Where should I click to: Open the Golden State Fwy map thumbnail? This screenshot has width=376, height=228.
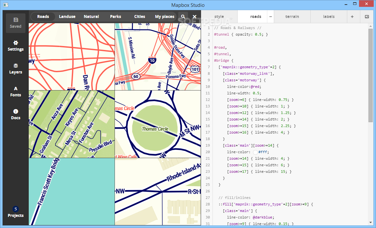tap(158, 57)
